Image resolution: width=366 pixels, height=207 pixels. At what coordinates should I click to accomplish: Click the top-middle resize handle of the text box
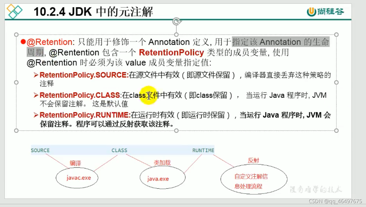176,35
